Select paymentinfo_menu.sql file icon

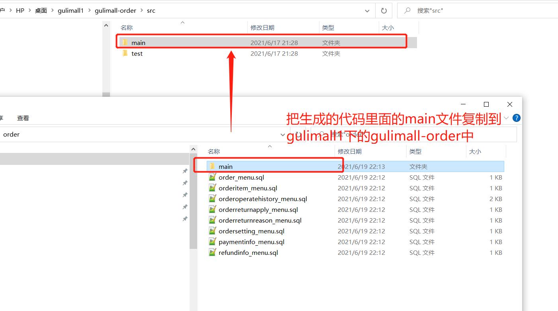[212, 242]
